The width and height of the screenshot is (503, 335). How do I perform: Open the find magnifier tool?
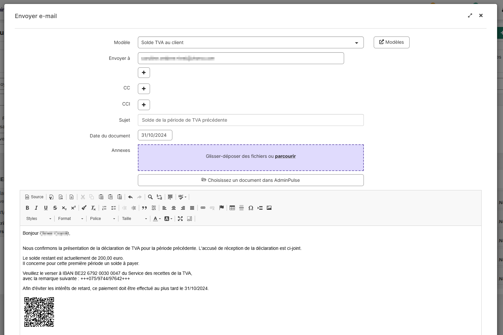pyautogui.click(x=150, y=197)
